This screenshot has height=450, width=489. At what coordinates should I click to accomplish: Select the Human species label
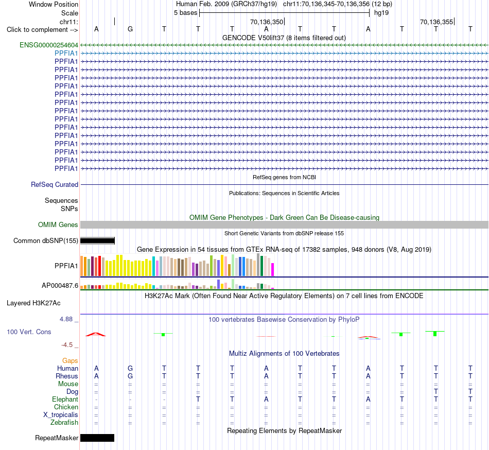(x=67, y=368)
